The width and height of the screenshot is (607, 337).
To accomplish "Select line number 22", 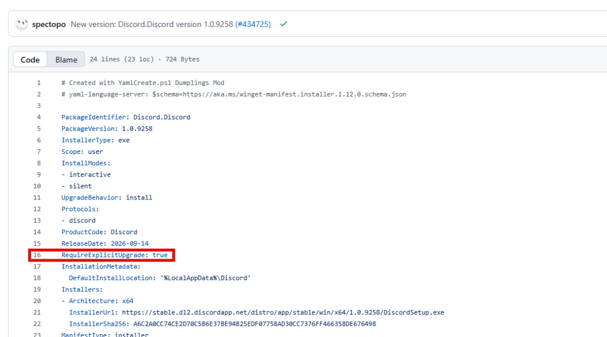I will [37, 324].
